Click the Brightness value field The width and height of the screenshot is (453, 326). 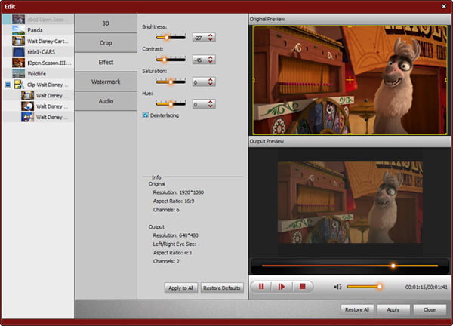pyautogui.click(x=200, y=38)
